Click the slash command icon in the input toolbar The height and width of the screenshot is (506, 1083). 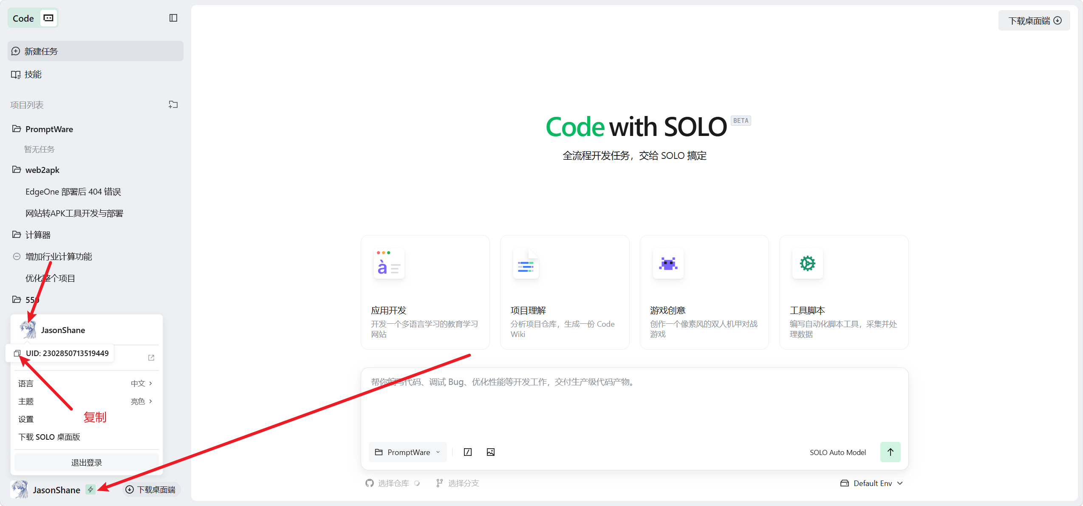point(467,452)
